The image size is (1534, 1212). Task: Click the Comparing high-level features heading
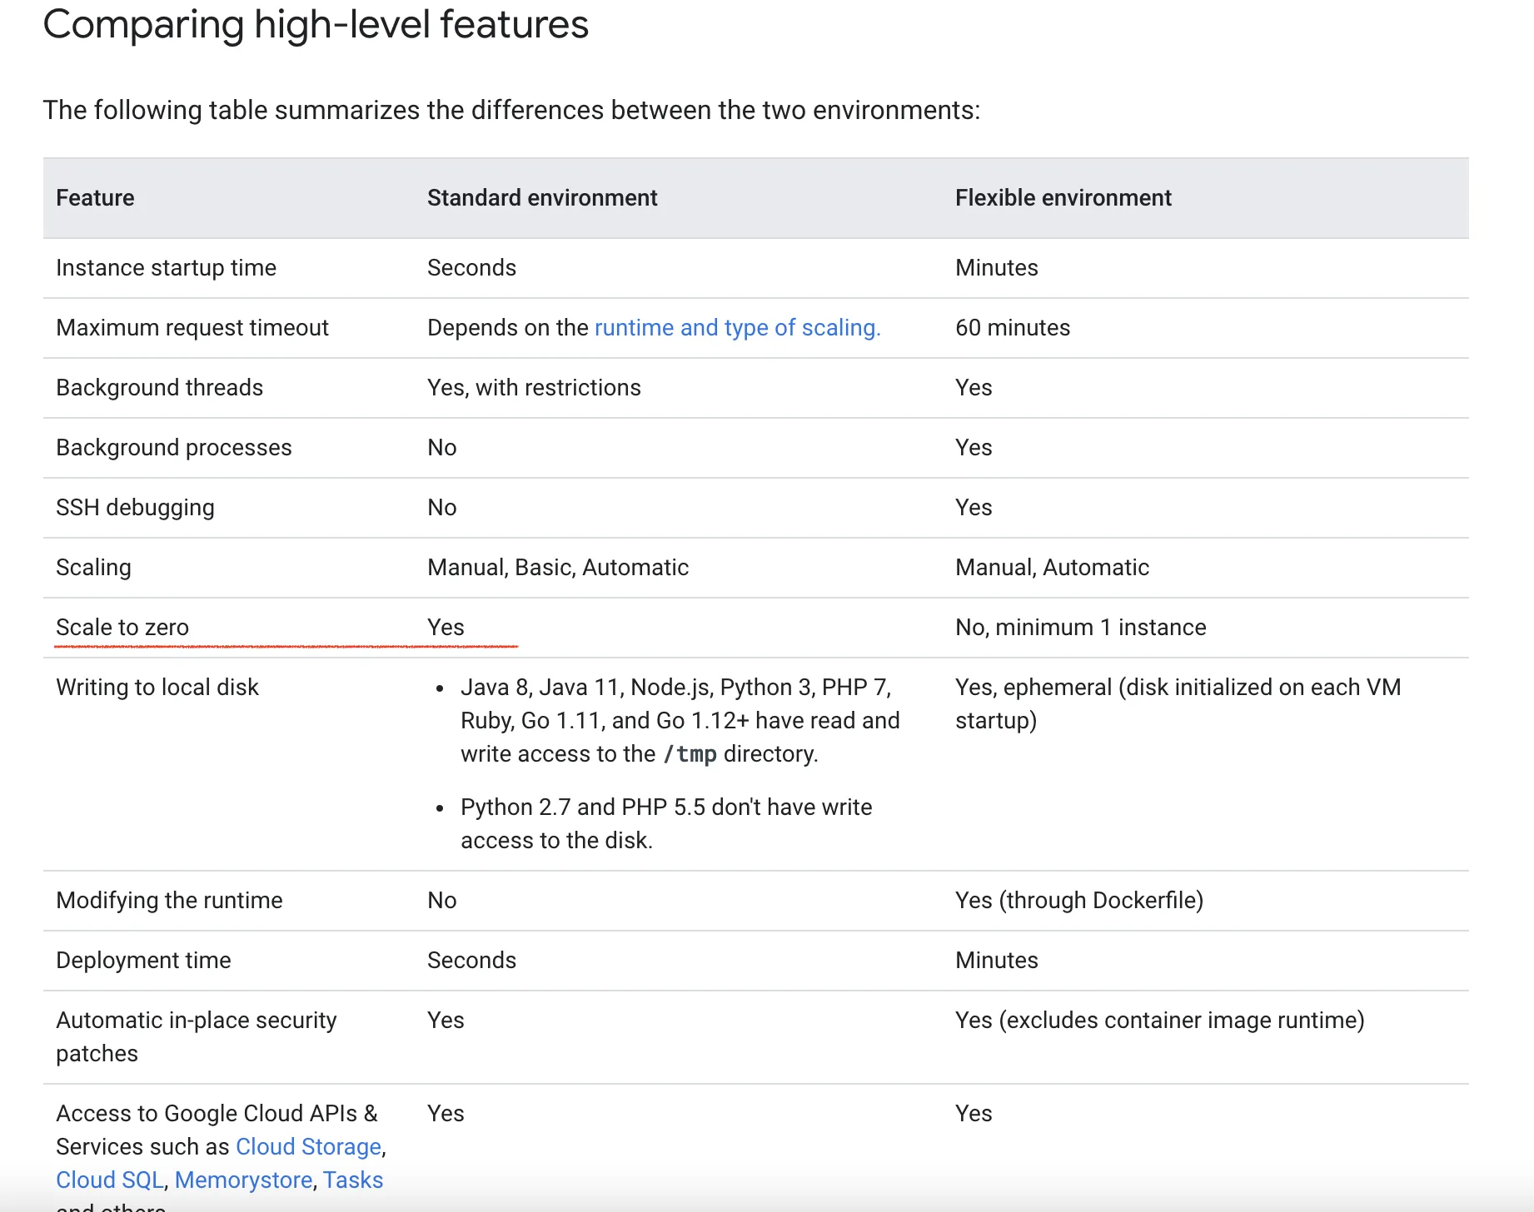click(x=316, y=25)
